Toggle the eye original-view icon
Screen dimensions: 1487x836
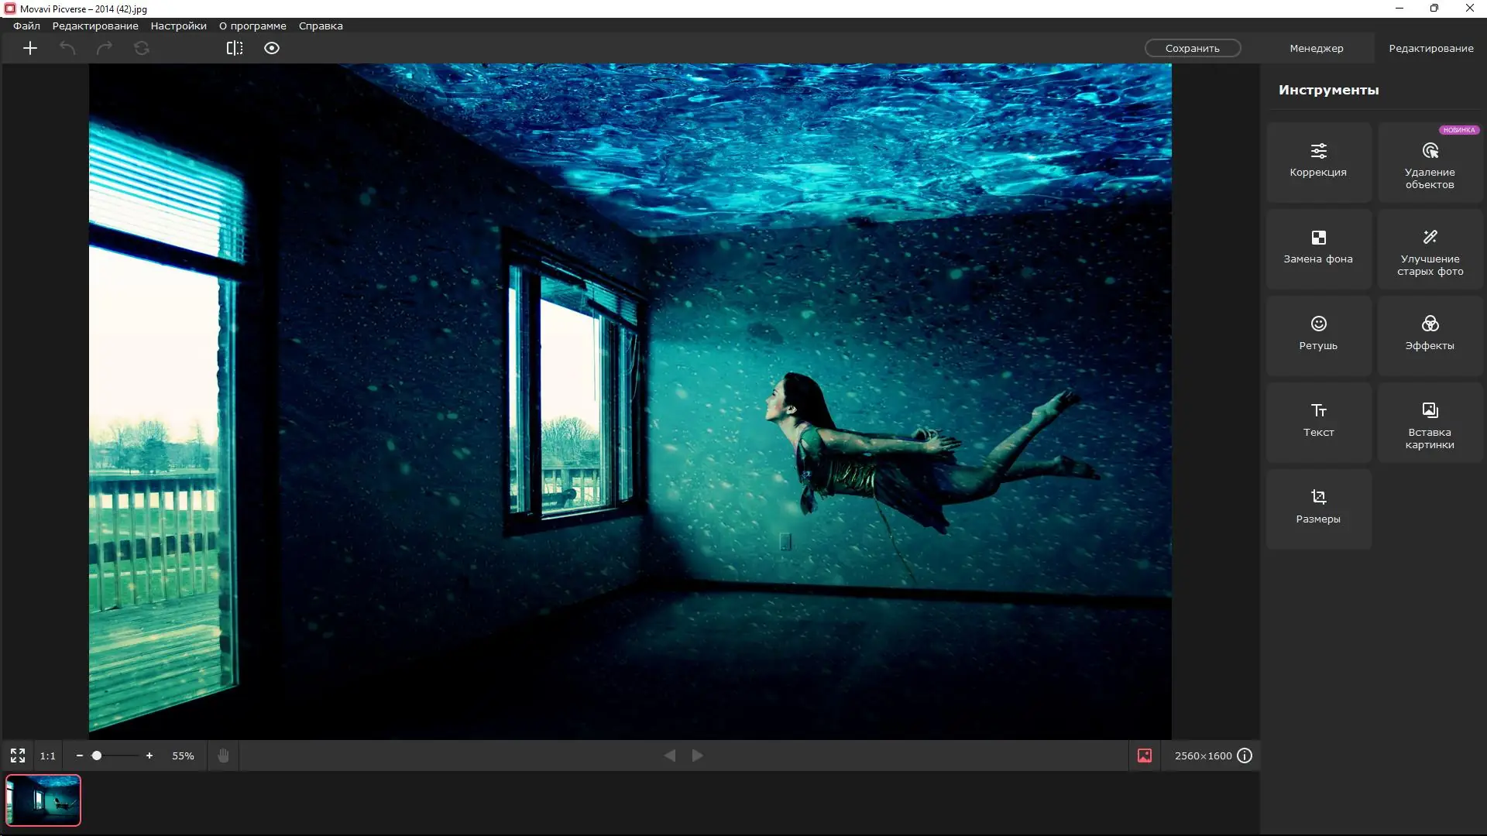[x=272, y=48]
